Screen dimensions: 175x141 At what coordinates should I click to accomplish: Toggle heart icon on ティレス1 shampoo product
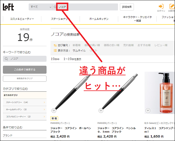point(148,110)
